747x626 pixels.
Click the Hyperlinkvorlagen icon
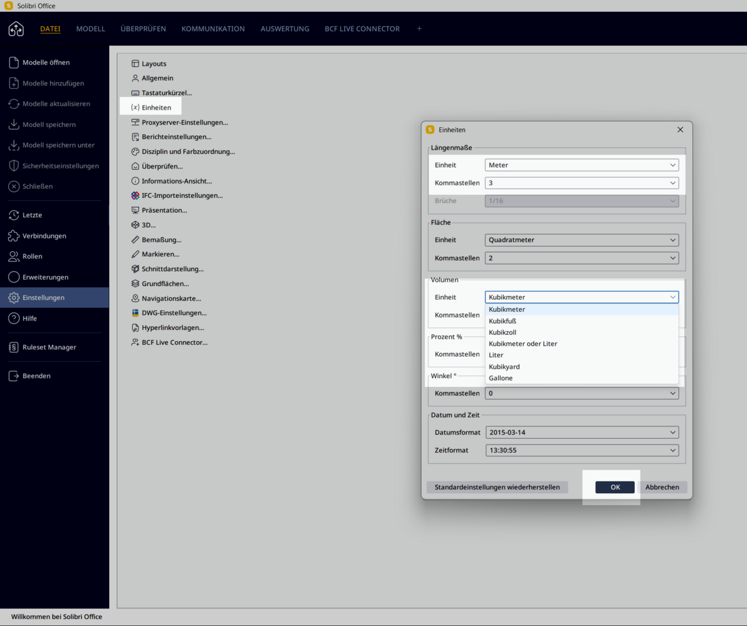pyautogui.click(x=135, y=327)
